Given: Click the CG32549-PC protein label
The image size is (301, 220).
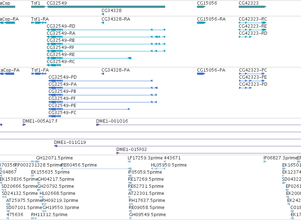Looking at the screenshot, I should (x=62, y=113).
